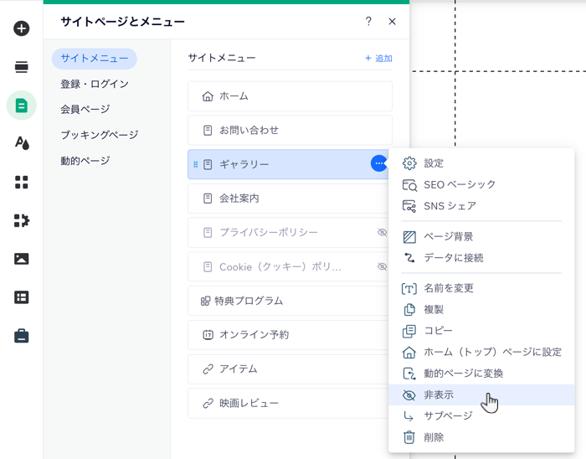Switch to 登録・ログイン side tab

(95, 84)
